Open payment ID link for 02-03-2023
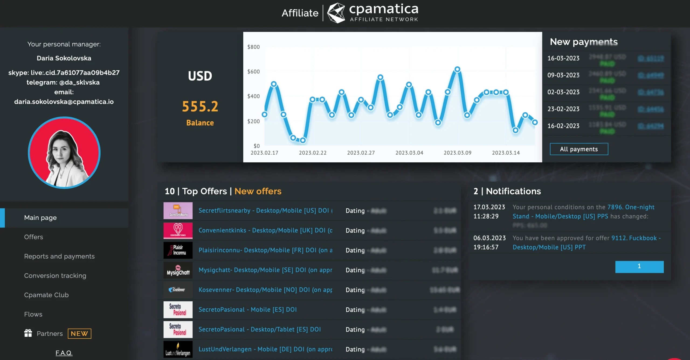This screenshot has height=360, width=690. [x=651, y=92]
